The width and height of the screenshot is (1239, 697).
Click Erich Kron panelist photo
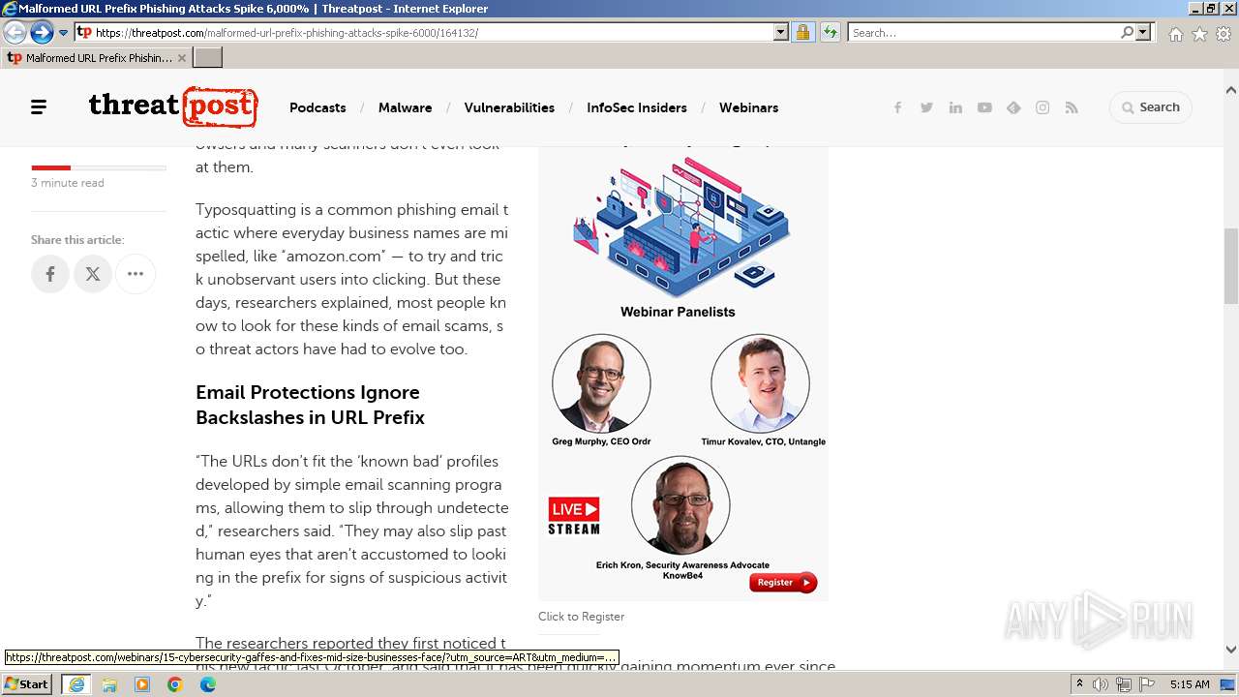pyautogui.click(x=680, y=506)
